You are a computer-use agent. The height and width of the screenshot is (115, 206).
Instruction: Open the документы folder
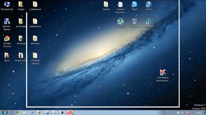35,23
